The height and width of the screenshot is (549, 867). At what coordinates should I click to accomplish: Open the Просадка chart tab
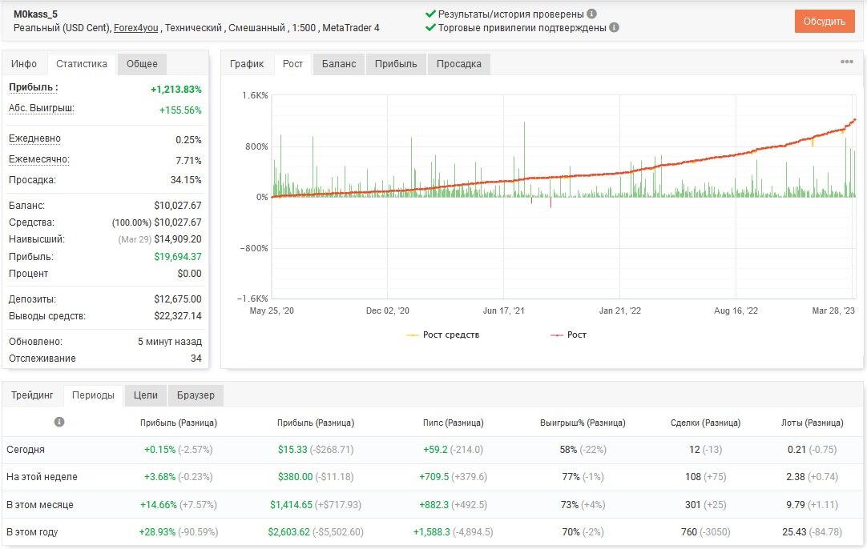[x=459, y=63]
